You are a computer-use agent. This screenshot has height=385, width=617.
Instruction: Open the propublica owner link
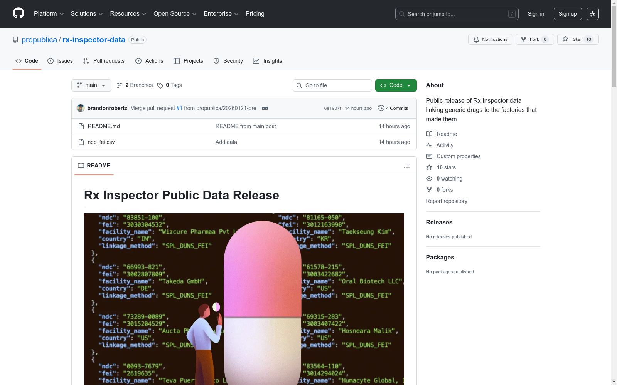[x=39, y=40]
